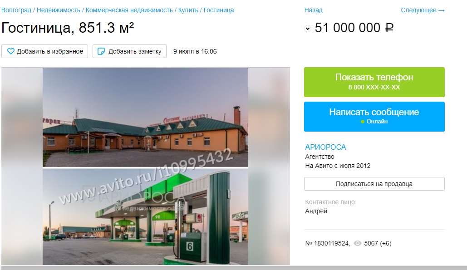Click Добавить в избранное button
Image resolution: width=467 pixels, height=270 pixels.
coord(44,51)
